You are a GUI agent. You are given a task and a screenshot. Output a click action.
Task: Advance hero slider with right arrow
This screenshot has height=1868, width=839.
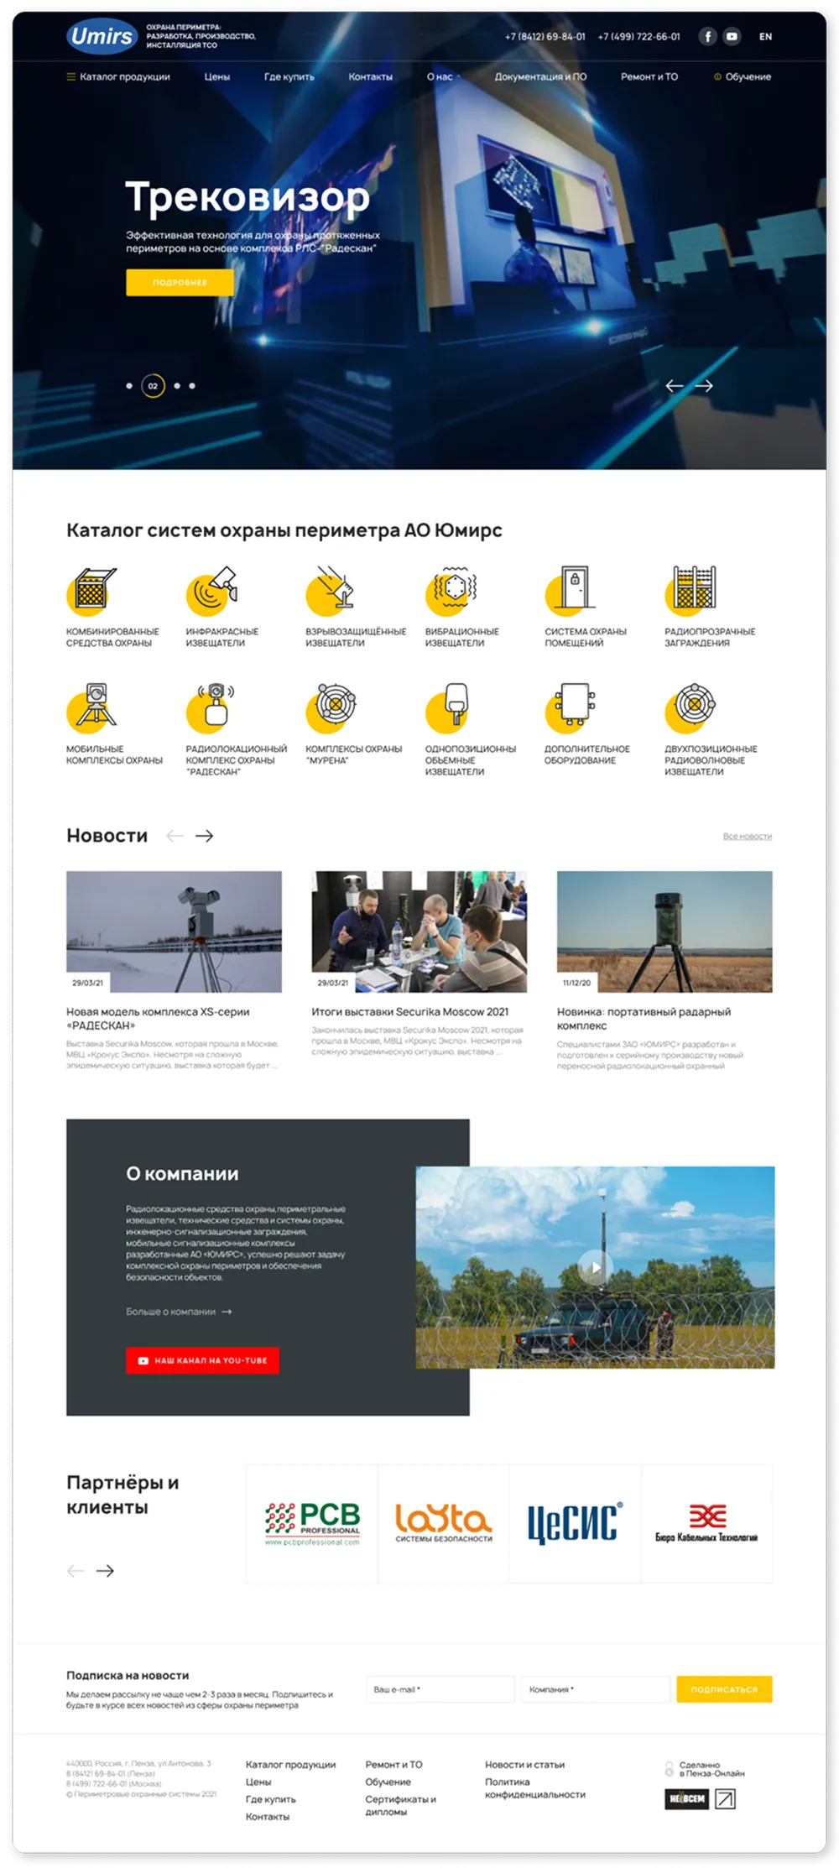point(705,386)
